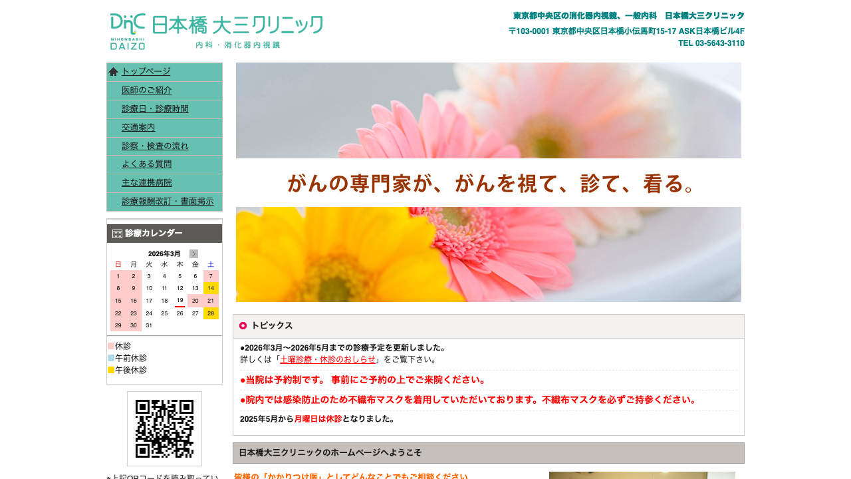Select March 31 in the calendar
The height and width of the screenshot is (479, 851).
point(149,325)
